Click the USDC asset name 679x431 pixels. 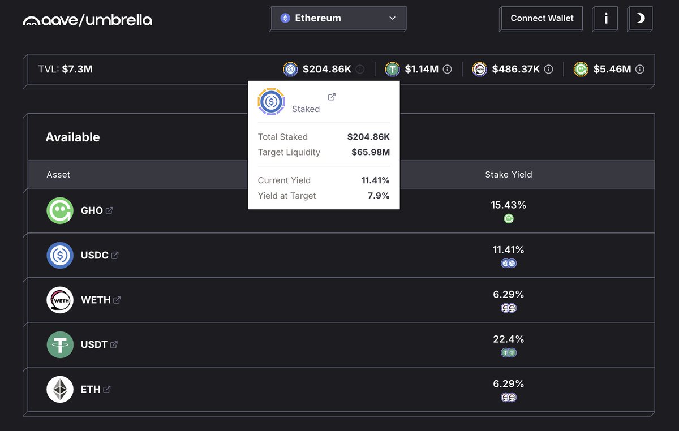click(x=94, y=255)
